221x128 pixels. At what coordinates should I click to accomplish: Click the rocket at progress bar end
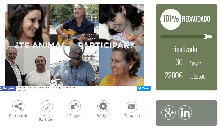[209, 37]
